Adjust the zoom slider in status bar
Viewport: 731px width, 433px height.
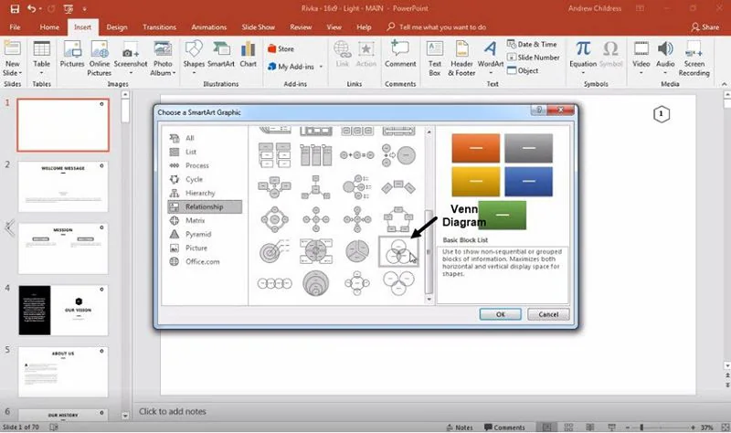click(642, 428)
